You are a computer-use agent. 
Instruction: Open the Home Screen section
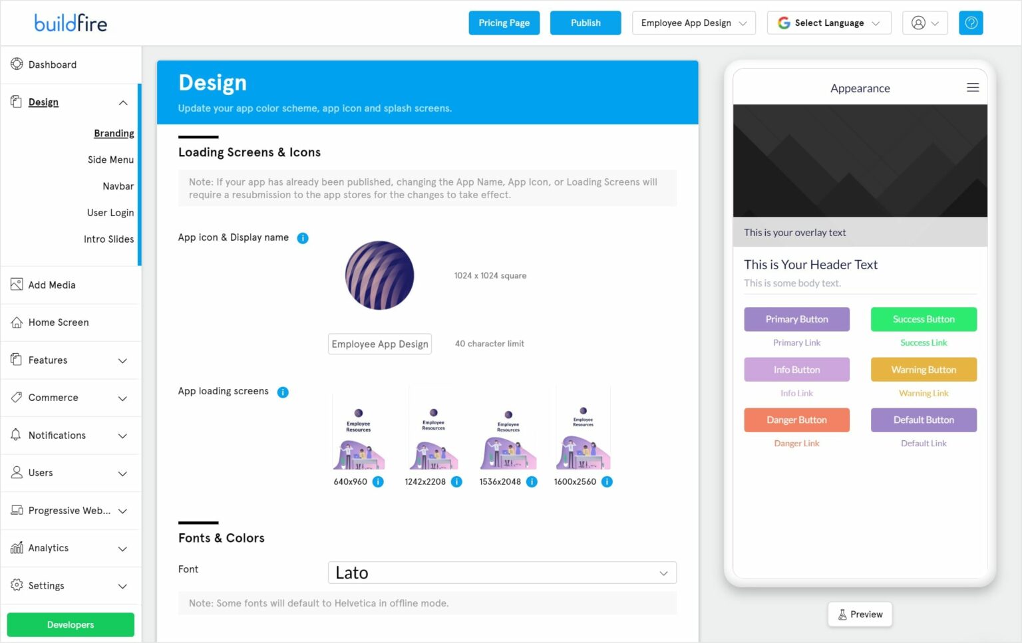(59, 322)
